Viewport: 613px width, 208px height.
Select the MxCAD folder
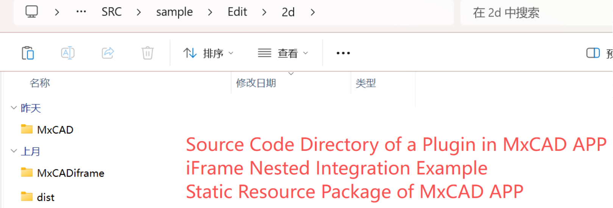tap(55, 130)
